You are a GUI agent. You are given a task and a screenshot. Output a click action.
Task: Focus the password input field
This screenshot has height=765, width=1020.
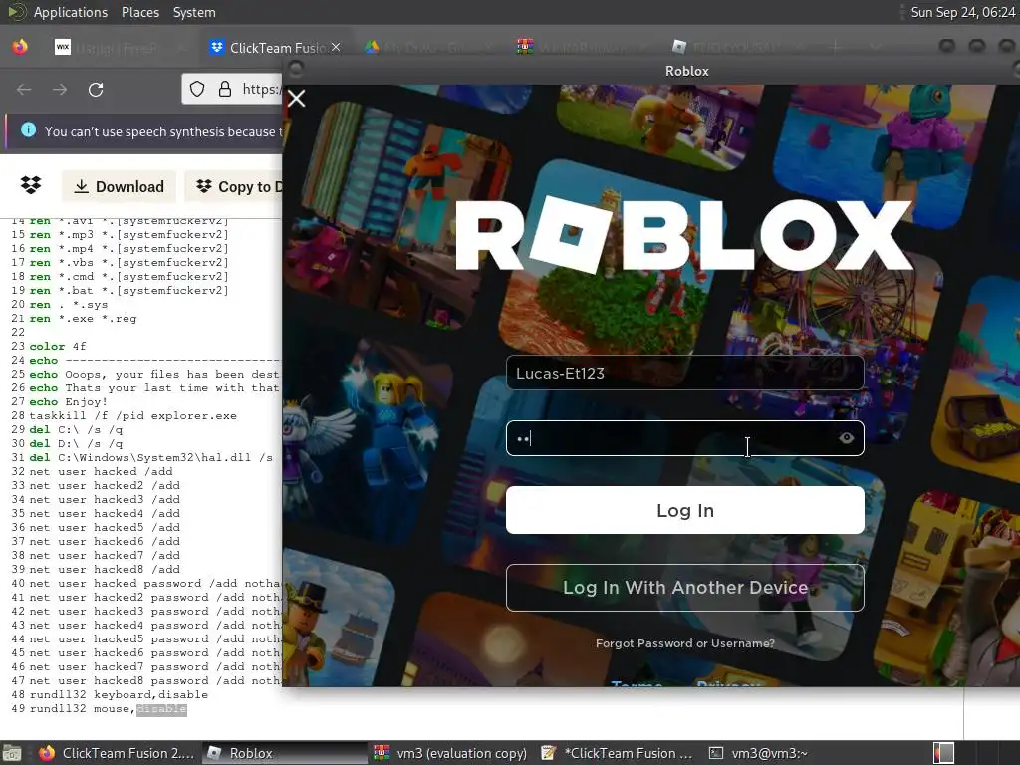pos(685,438)
